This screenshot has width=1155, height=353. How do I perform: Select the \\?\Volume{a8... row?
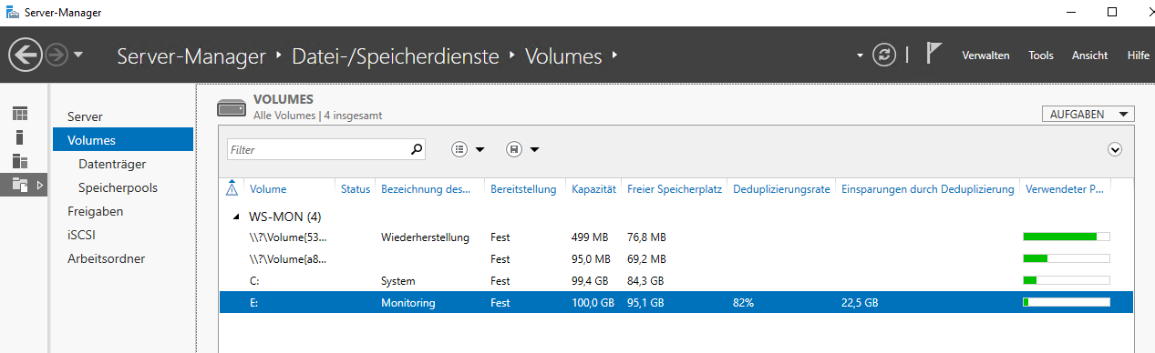click(x=675, y=258)
